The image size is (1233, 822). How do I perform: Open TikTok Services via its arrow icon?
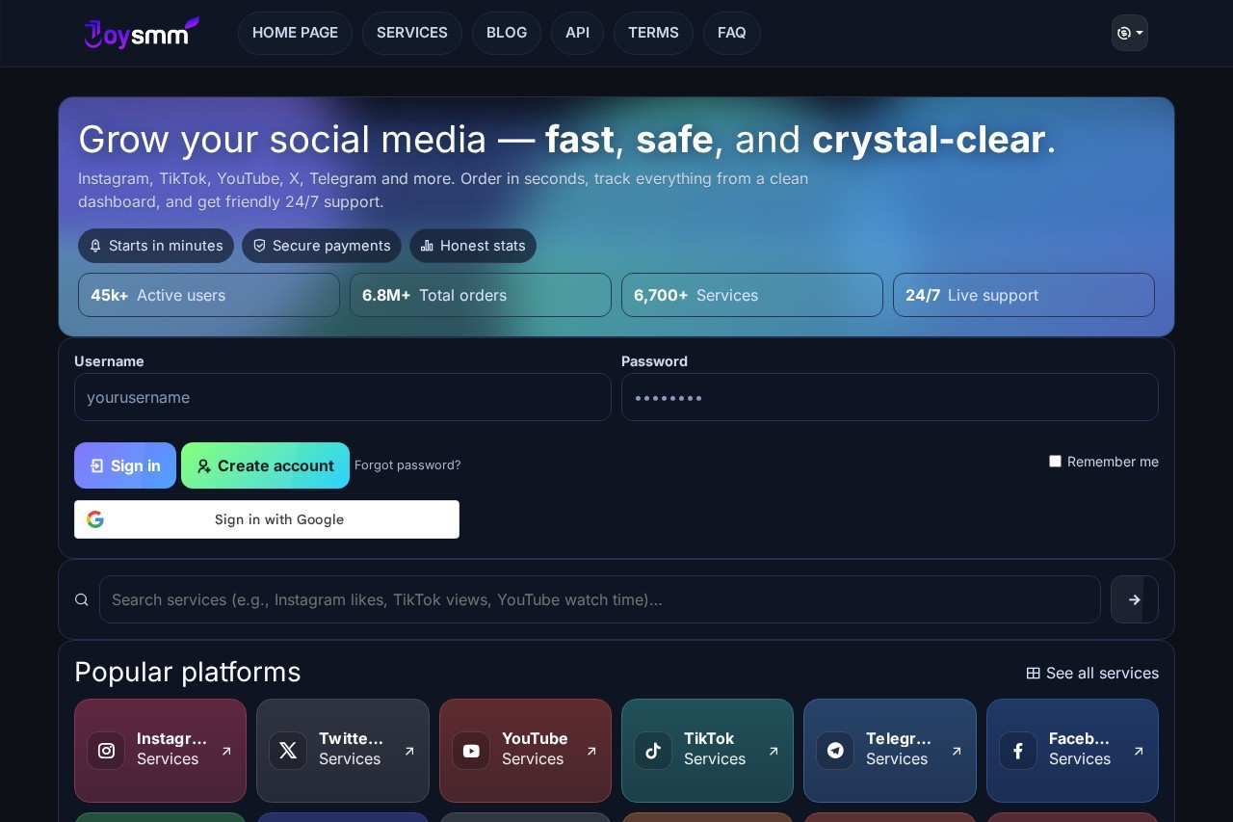coord(774,751)
